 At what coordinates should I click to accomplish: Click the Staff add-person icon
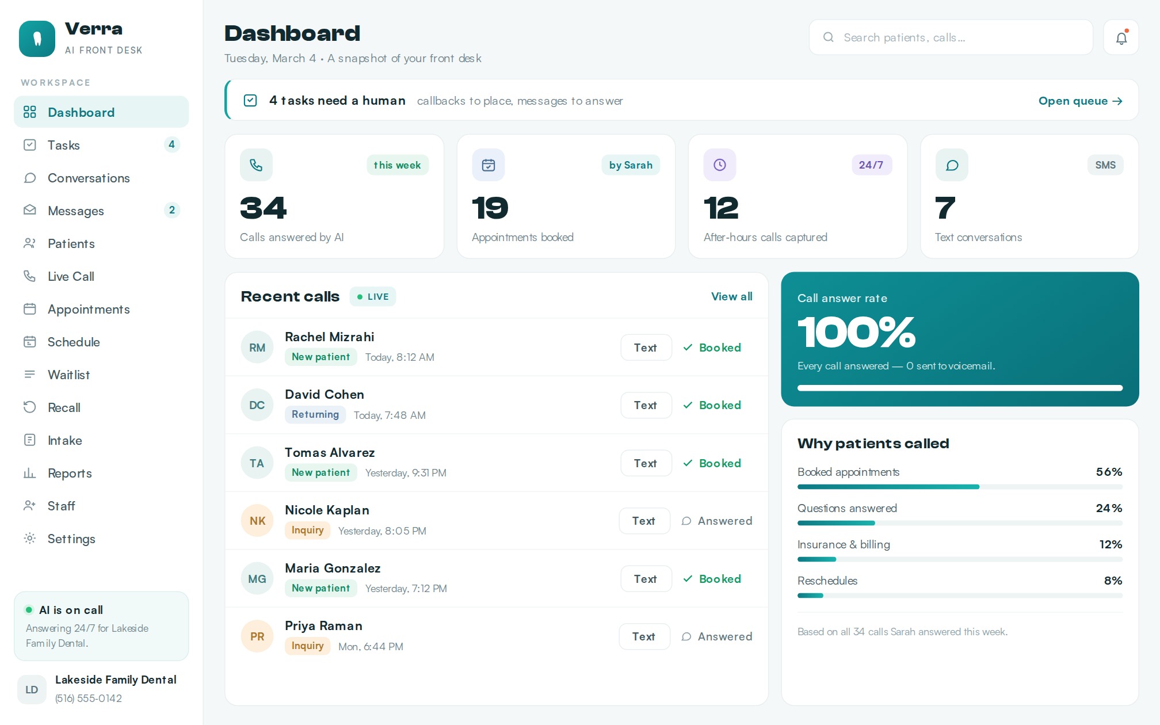tap(30, 506)
